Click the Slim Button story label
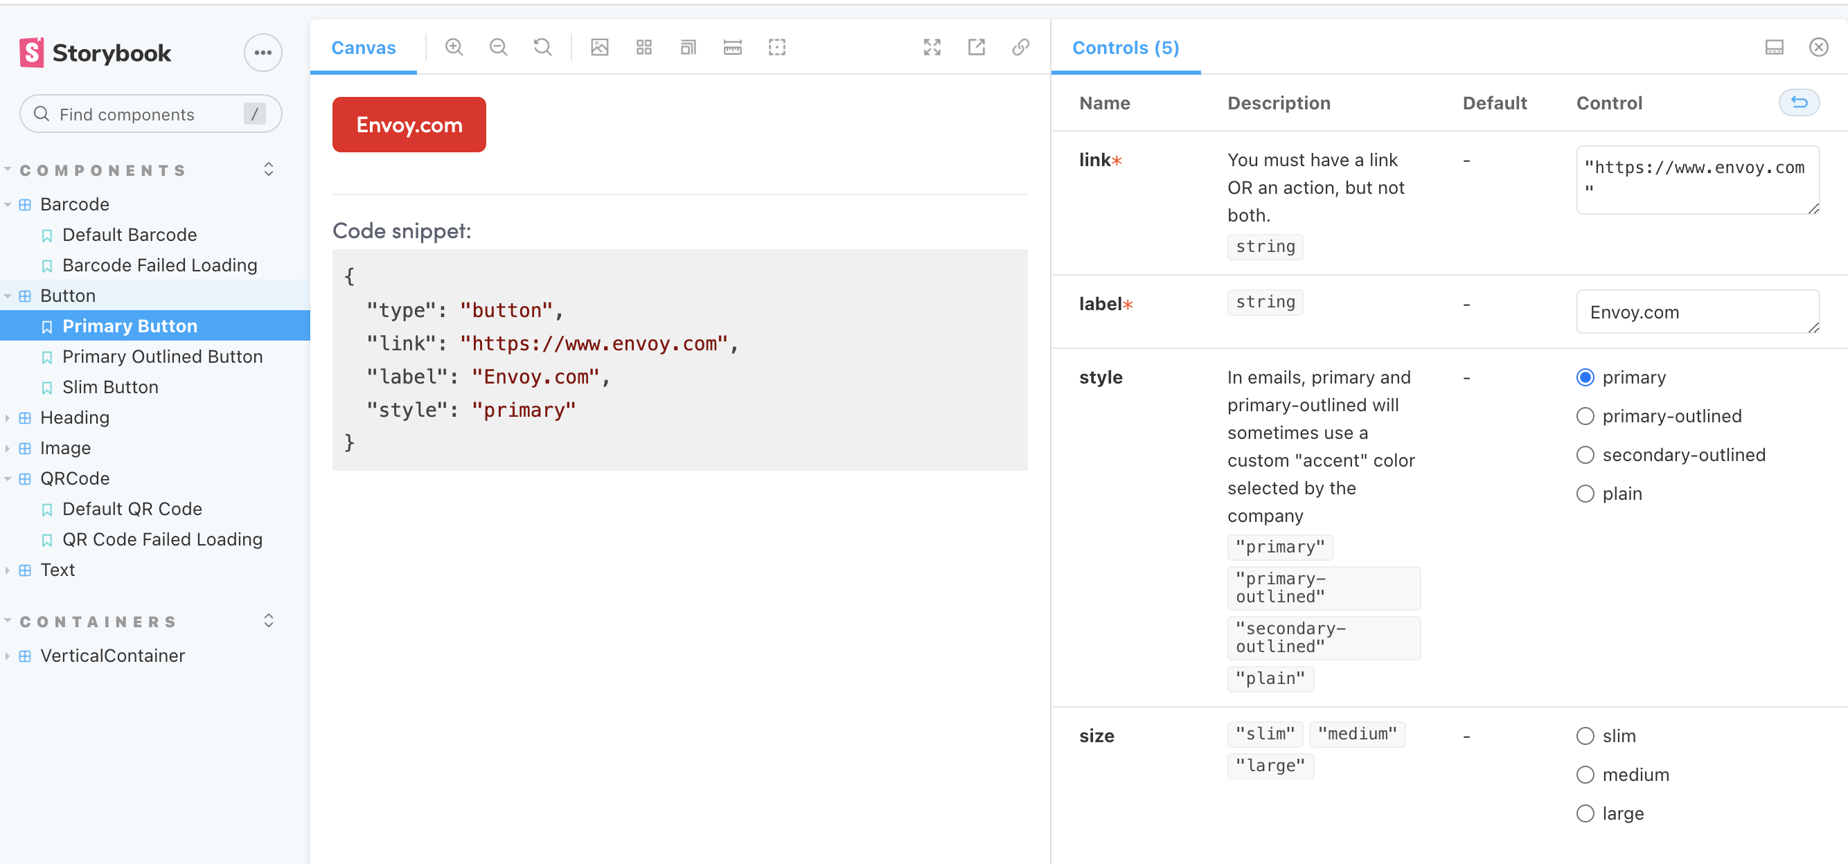This screenshot has width=1848, height=864. point(111,387)
